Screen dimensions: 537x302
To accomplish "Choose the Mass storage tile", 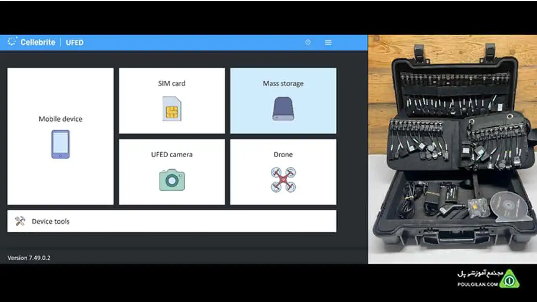I will click(283, 101).
